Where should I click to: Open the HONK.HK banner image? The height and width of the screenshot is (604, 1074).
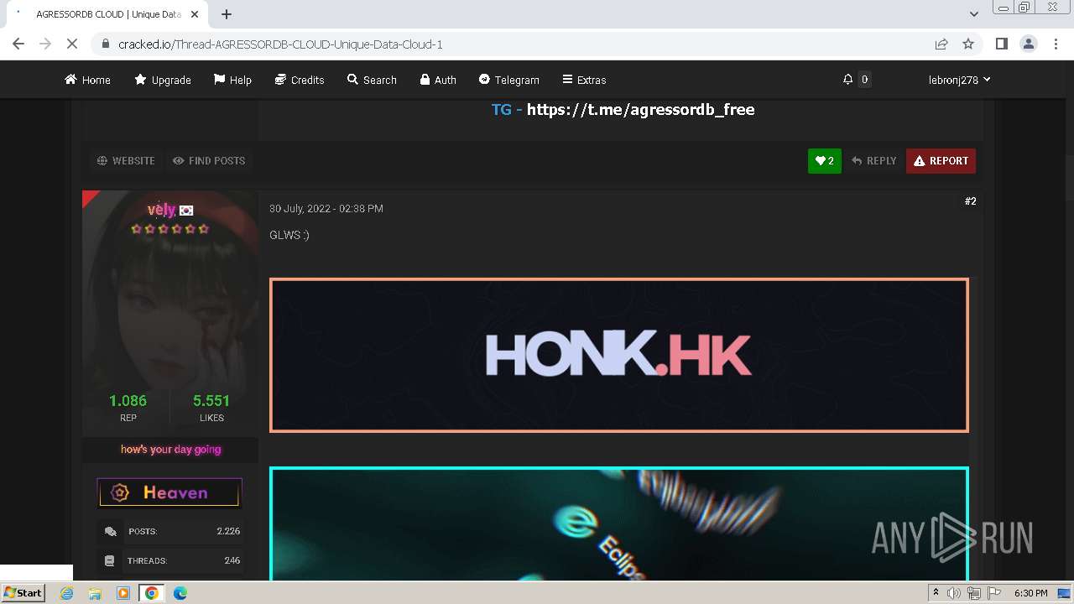pos(619,355)
